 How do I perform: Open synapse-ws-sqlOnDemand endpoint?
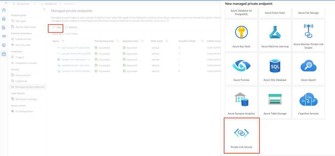(x=76, y=71)
